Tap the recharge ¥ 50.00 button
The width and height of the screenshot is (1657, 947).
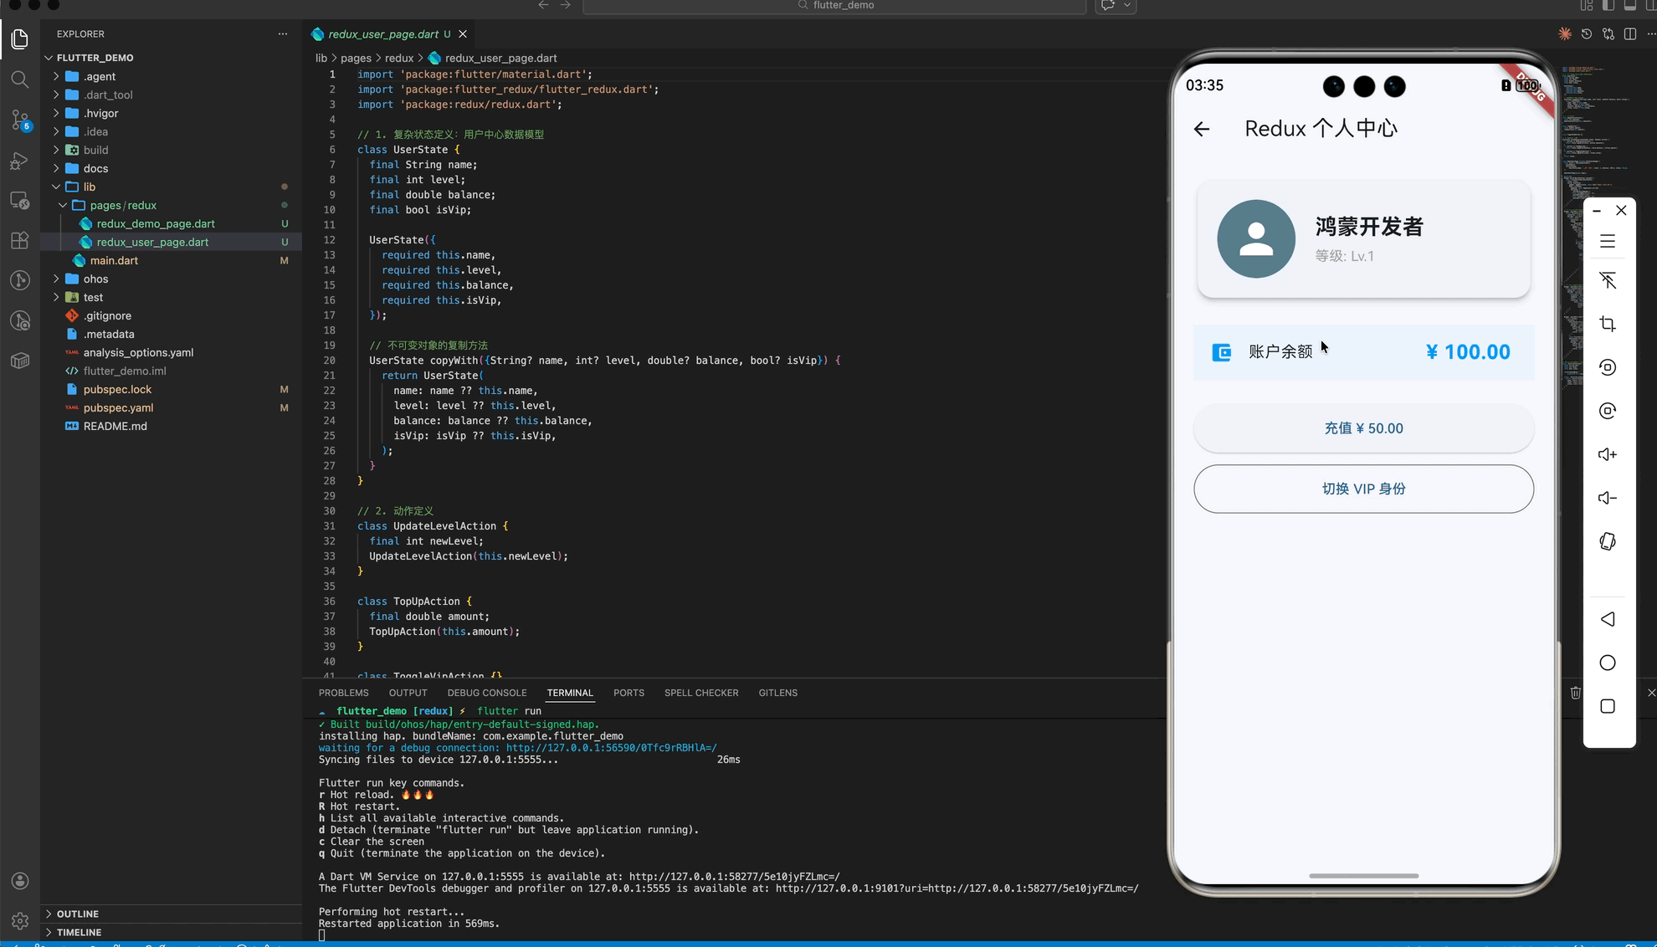(x=1363, y=428)
